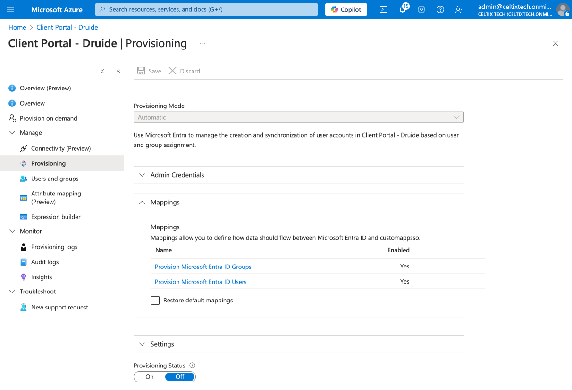
Task: Collapse the Mappings section
Action: [165, 203]
